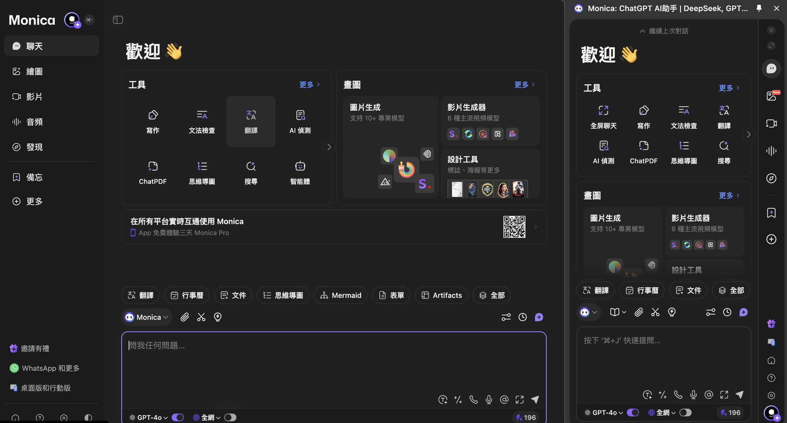The height and width of the screenshot is (423, 787).
Task: Click the Artifacts skill button
Action: [441, 295]
